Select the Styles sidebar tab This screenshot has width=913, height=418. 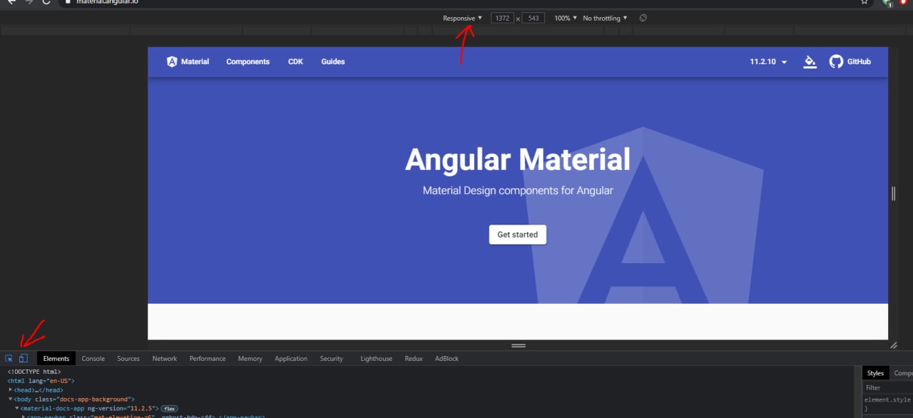(875, 373)
